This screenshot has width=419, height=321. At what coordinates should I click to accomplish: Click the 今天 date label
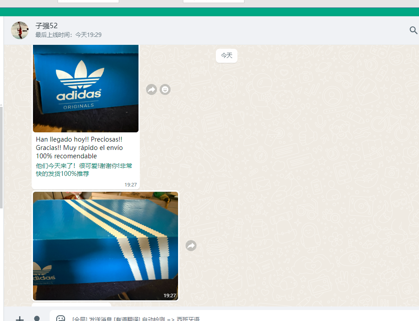(x=226, y=56)
